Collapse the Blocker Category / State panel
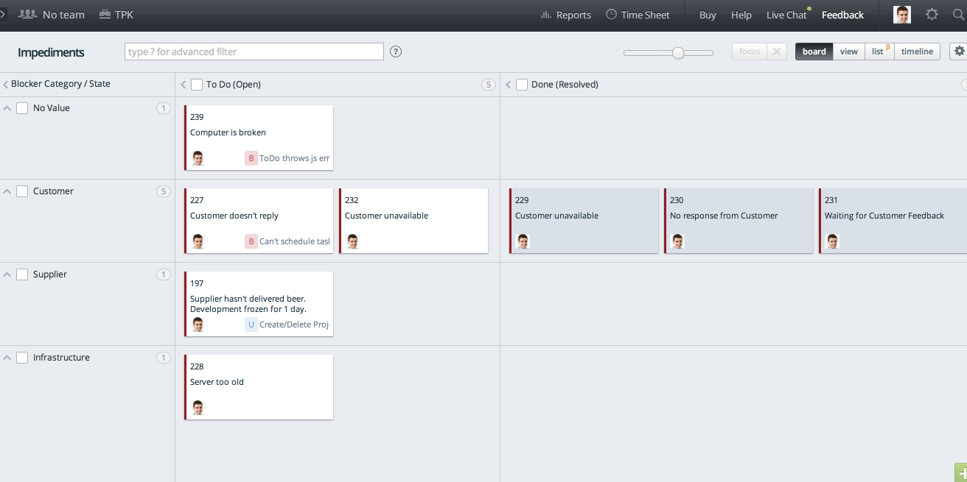 click(4, 84)
